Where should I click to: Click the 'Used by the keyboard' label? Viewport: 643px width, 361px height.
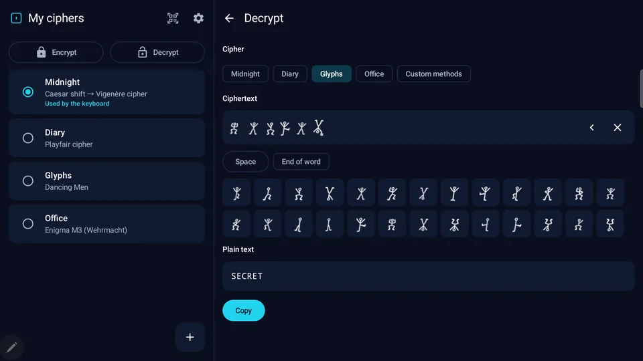pyautogui.click(x=77, y=104)
